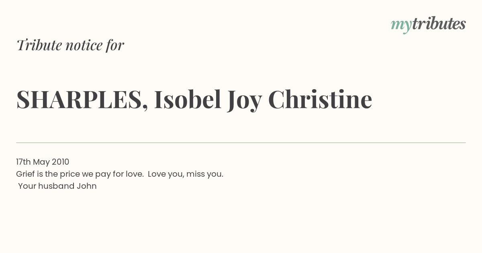Click the word "love" ending the first sentence
This screenshot has height=253, width=482.
pos(135,174)
